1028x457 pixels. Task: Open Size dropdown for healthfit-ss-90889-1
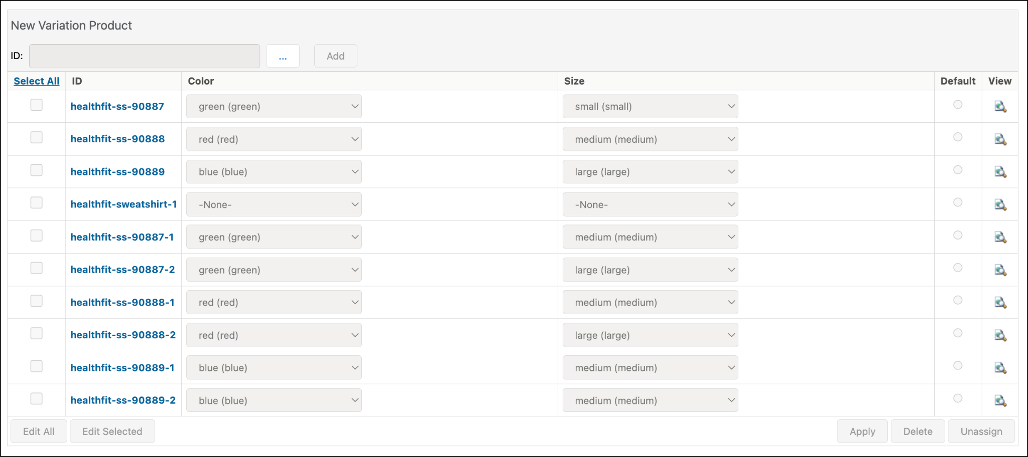click(x=651, y=368)
